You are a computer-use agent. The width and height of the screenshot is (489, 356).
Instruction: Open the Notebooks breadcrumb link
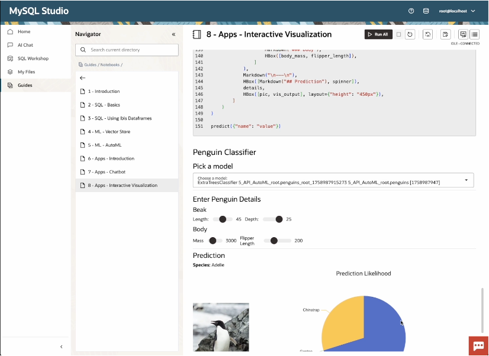tap(110, 65)
